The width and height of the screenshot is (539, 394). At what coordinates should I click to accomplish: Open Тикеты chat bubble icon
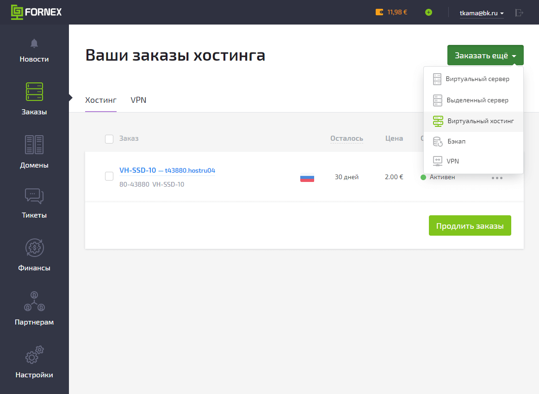[34, 196]
